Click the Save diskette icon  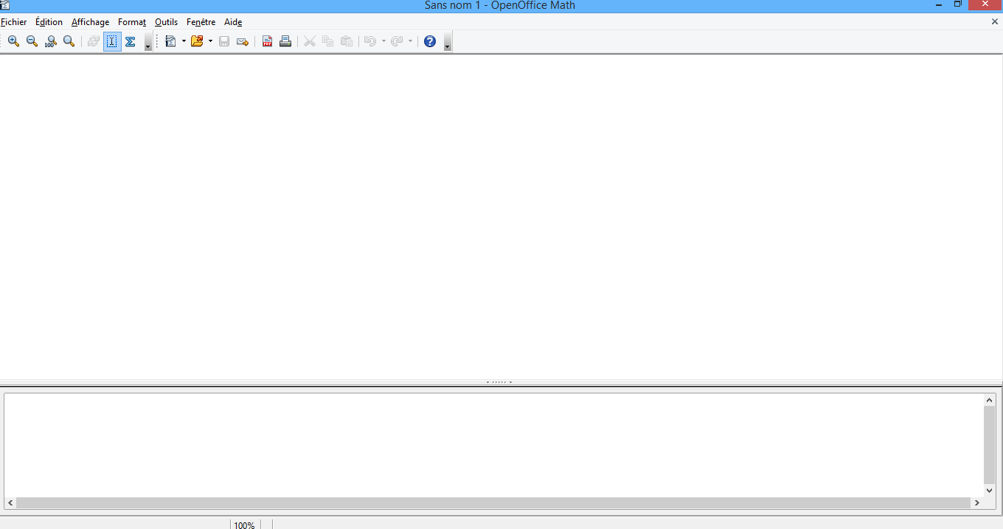[x=224, y=41]
